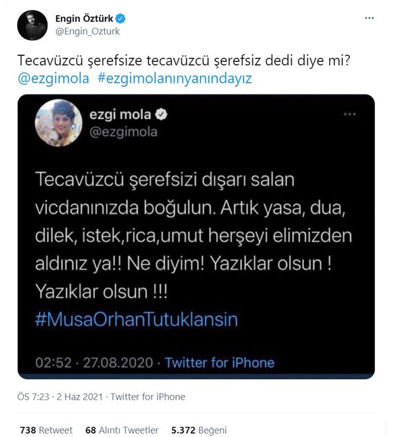Open the Engin Öztürk display name
Viewport: 394px width, 437px height.
83,18
